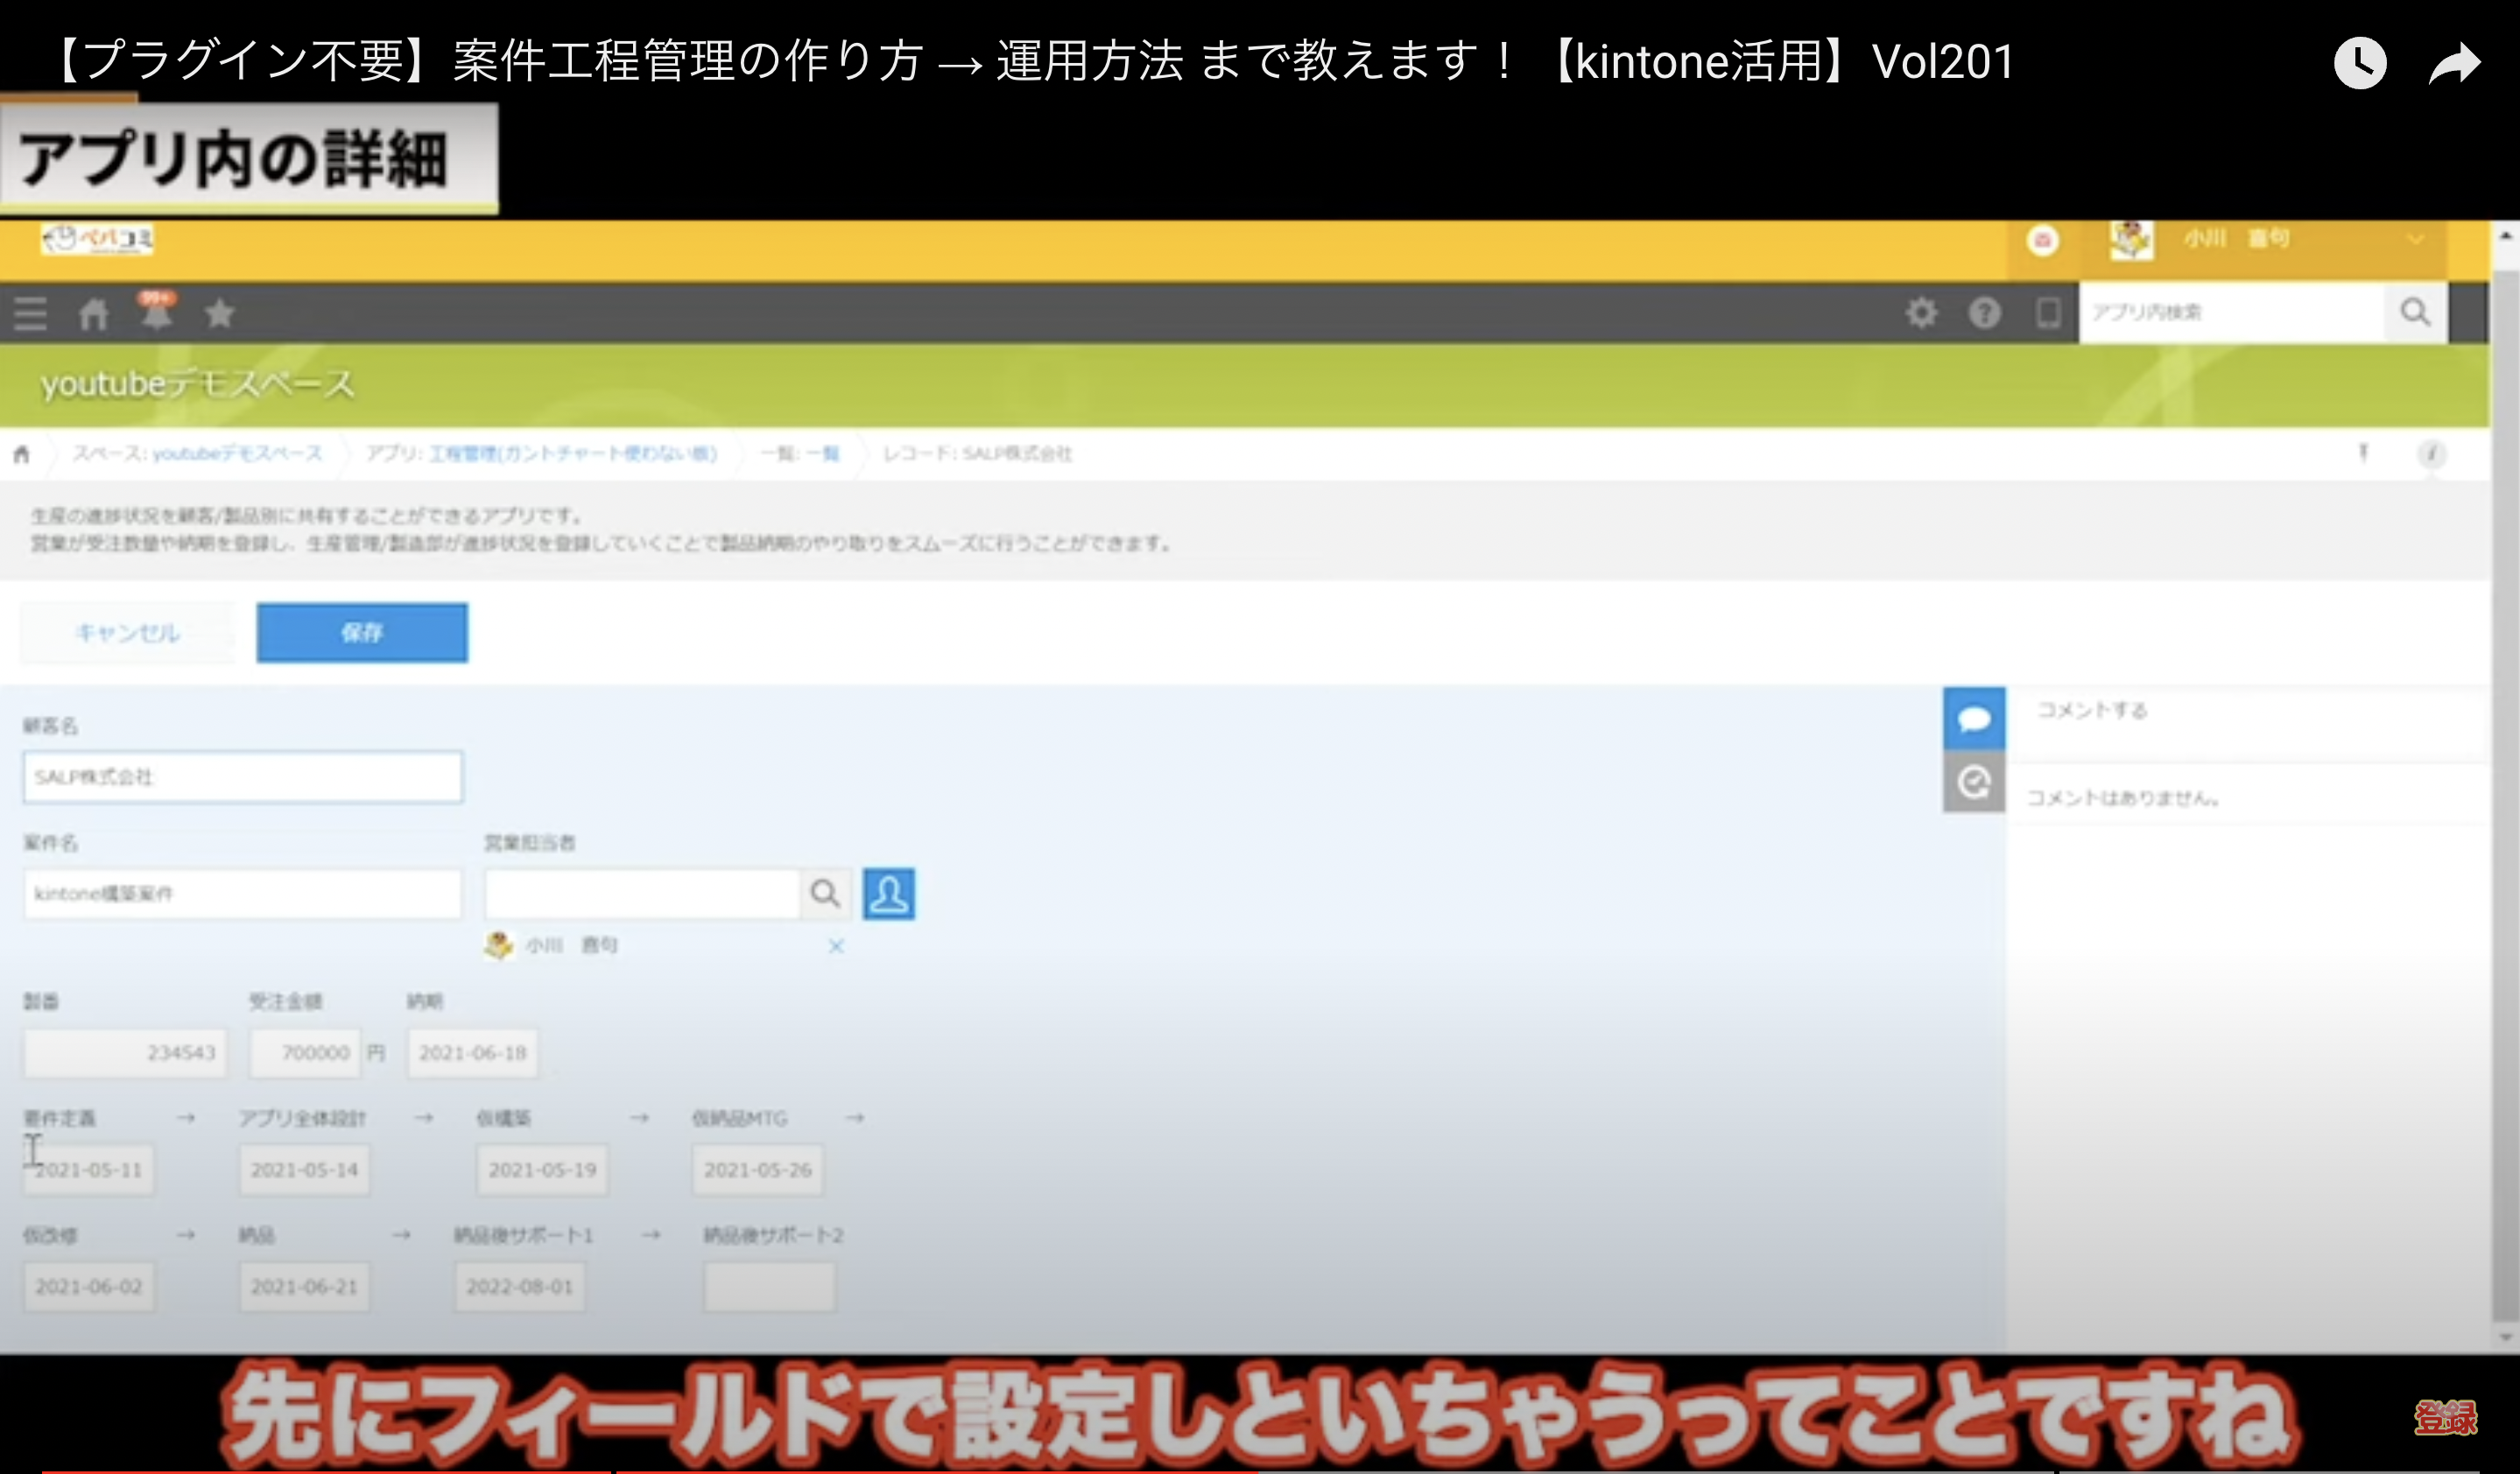Click the search magnifier in app search
The image size is (2520, 1474).
2415,312
